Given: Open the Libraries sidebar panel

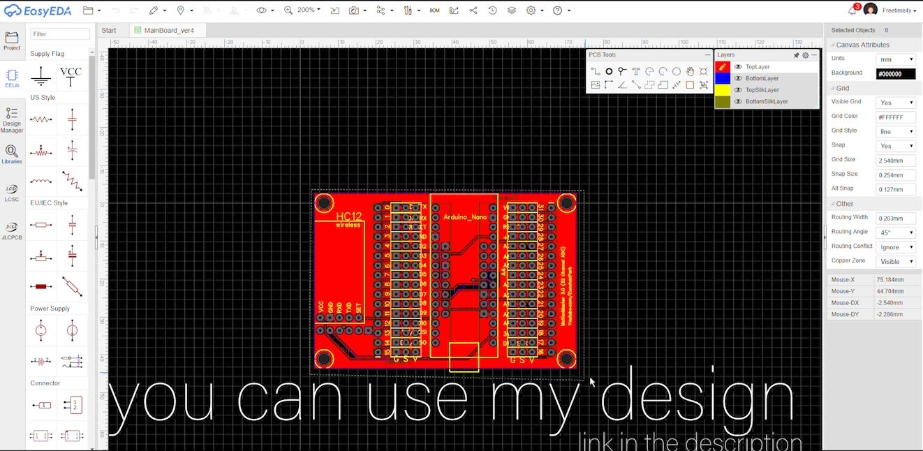Looking at the screenshot, I should pyautogui.click(x=12, y=154).
